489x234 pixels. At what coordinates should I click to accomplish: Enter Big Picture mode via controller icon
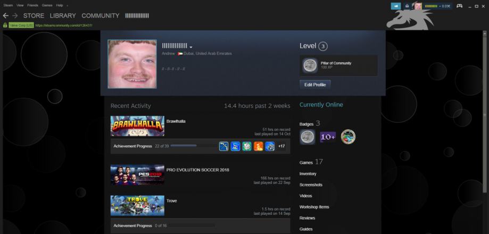coord(459,6)
